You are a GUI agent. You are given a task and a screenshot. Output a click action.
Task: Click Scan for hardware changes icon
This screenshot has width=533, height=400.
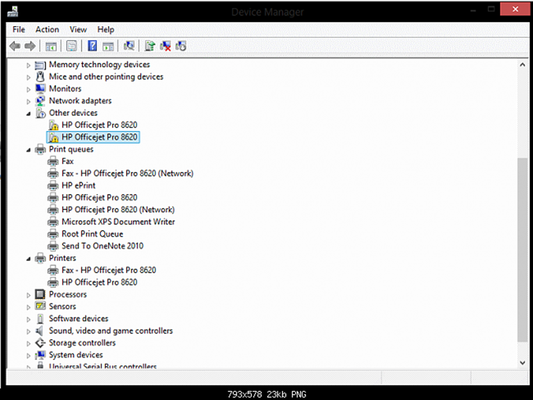(x=129, y=45)
